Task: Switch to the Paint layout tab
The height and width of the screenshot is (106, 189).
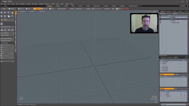Action: pos(73,6)
